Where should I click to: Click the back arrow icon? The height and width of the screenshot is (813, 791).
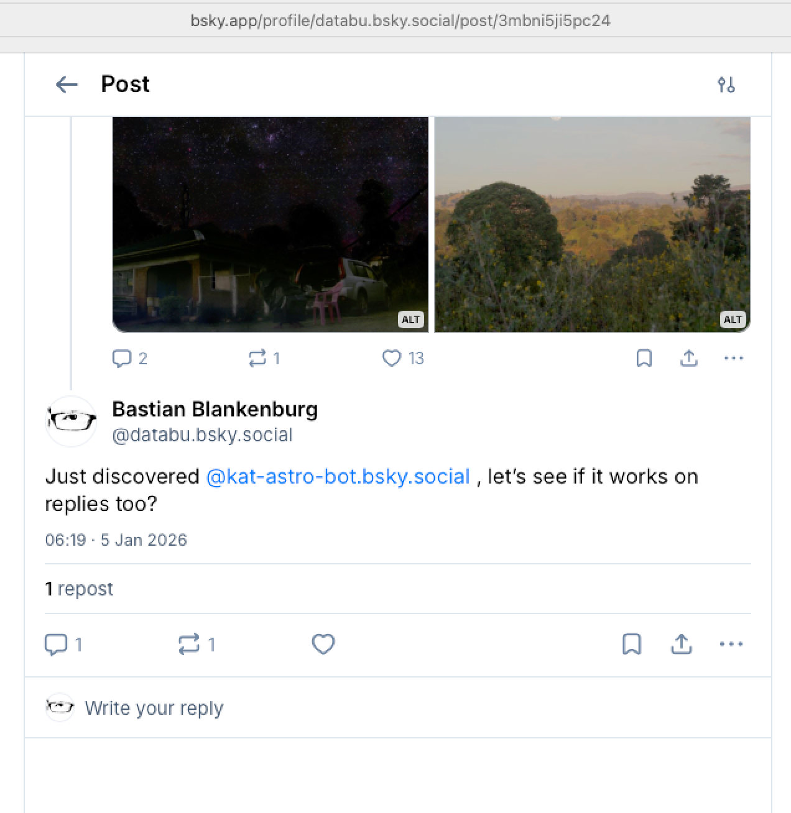[x=67, y=85]
